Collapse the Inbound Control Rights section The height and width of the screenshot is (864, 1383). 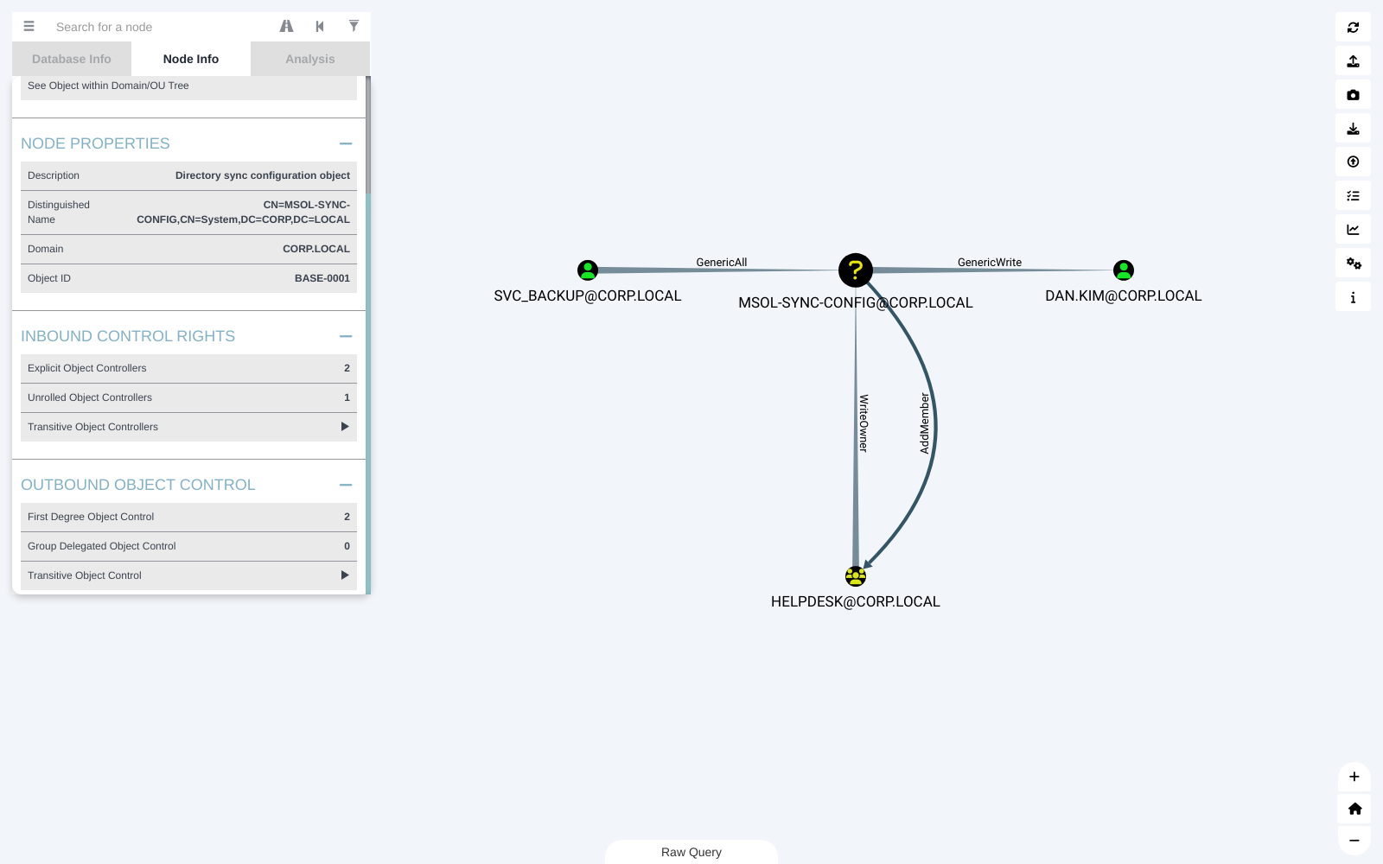tap(346, 336)
